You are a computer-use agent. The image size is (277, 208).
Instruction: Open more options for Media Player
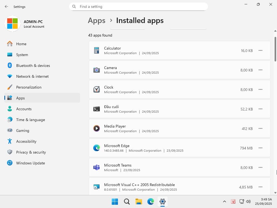260,128
